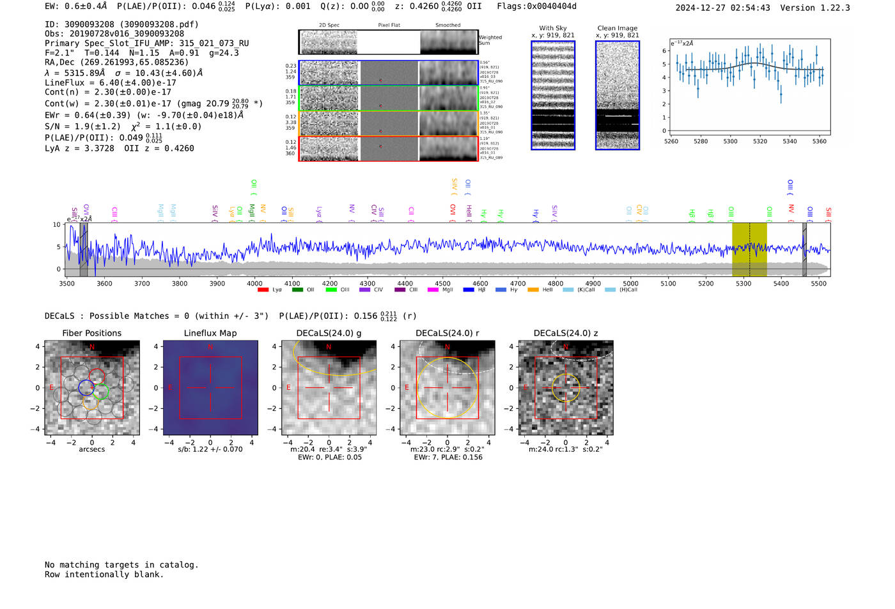The image size is (895, 609).
Task: Click the DECaLS Possible Matches = 0 line
Action: tap(159, 316)
